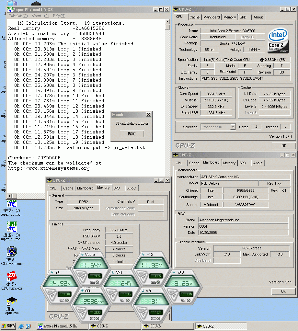298x331 pixels.
Task: Open the Windows Start (開始) menu
Action: point(8,326)
